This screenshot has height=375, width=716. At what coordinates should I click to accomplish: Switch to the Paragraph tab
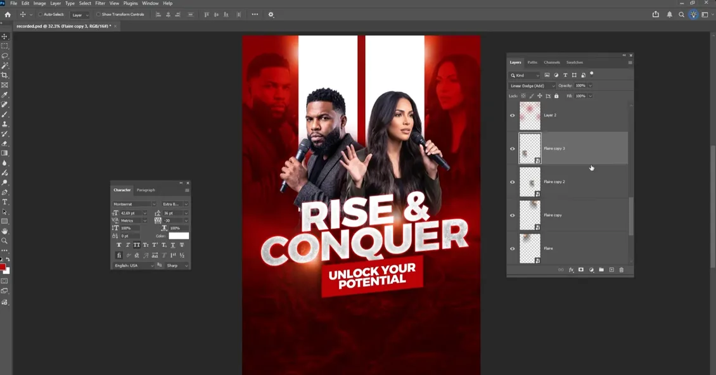click(146, 190)
